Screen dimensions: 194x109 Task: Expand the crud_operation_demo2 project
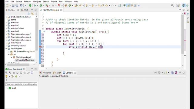[x=6, y=17]
